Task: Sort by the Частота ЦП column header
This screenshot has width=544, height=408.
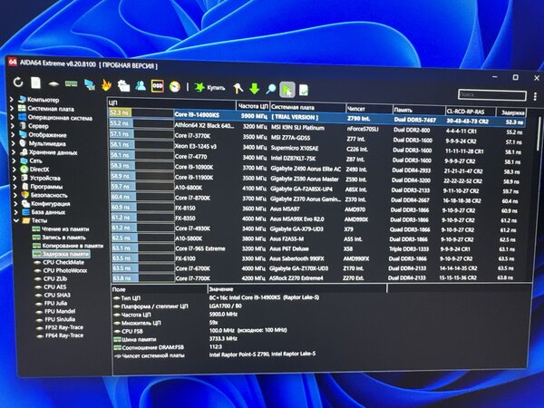Action: [253, 106]
